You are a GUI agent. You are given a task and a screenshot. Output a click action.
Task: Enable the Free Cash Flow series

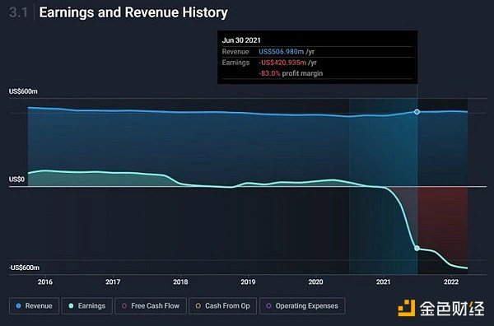[x=151, y=306]
